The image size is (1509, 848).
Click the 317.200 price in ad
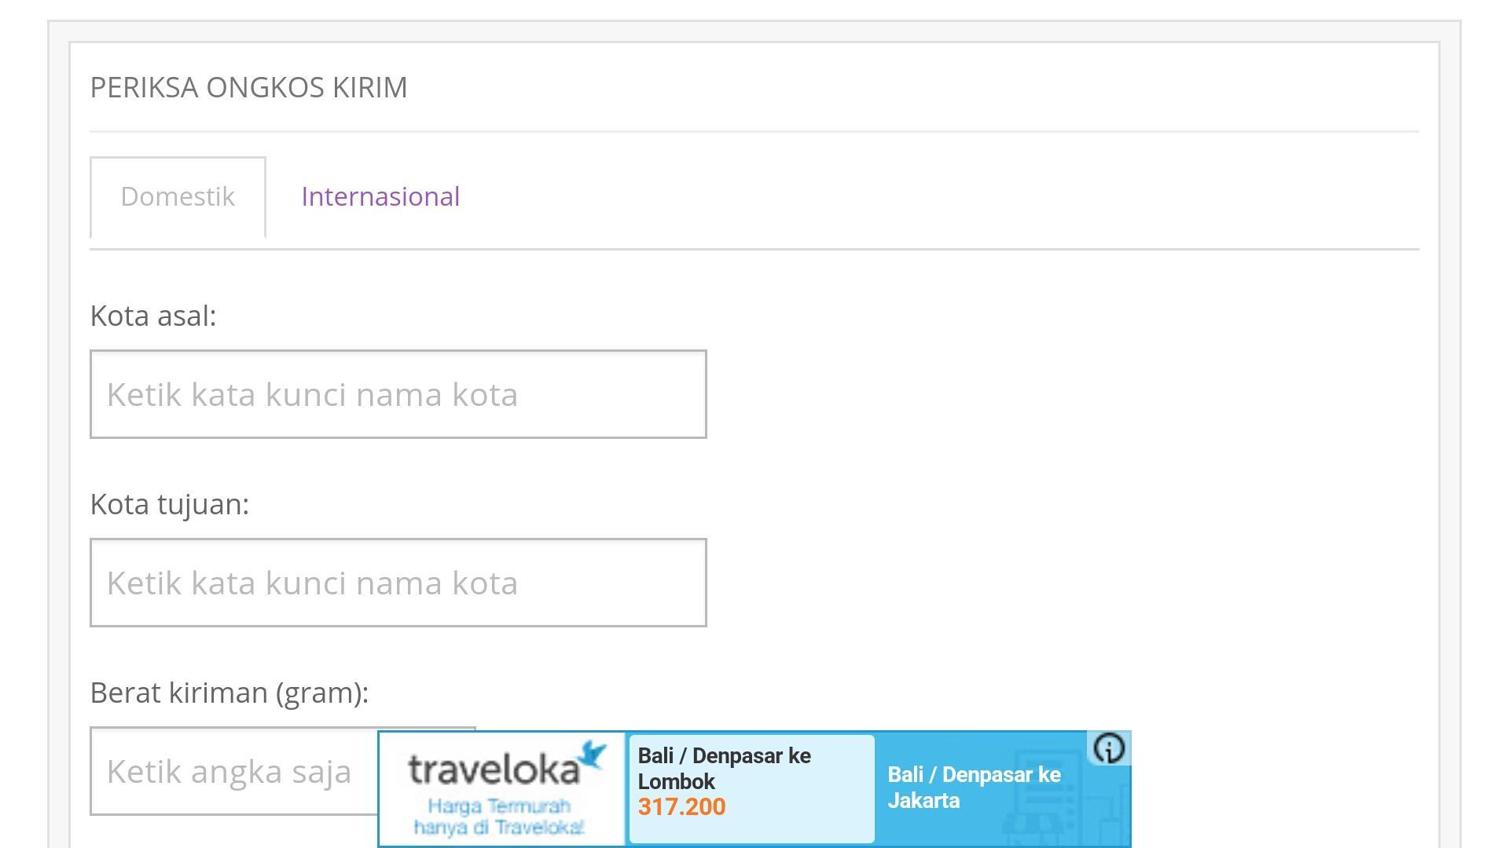681,807
